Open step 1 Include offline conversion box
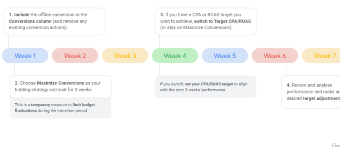The width and height of the screenshot is (340, 147). click(55, 21)
